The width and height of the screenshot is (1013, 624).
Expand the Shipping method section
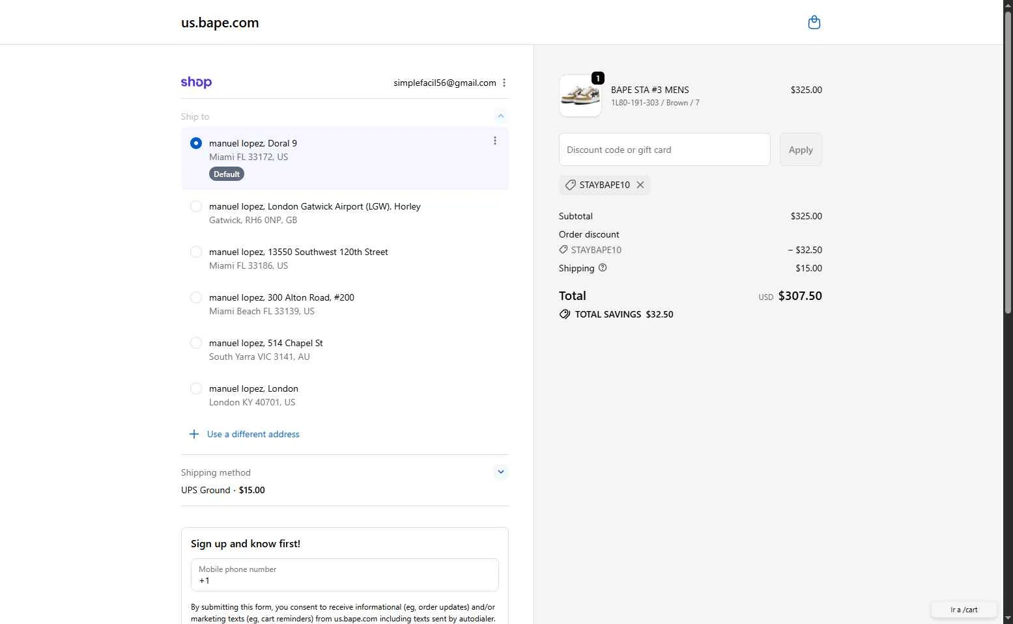[x=500, y=472]
